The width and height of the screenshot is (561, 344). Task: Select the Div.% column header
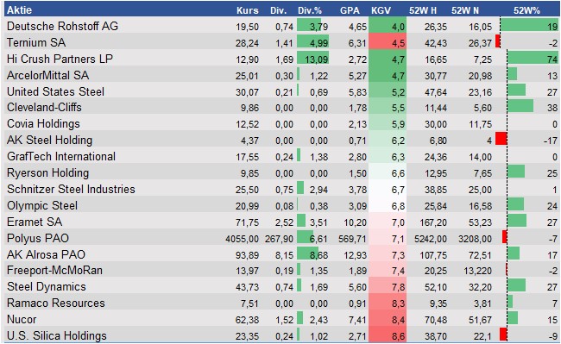(x=310, y=10)
